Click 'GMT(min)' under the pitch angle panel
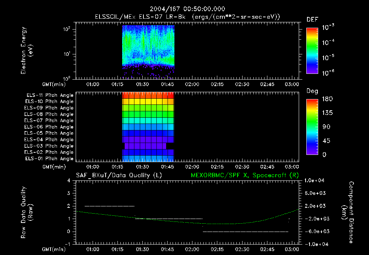This screenshot has height=255, width=369. (x=54, y=167)
